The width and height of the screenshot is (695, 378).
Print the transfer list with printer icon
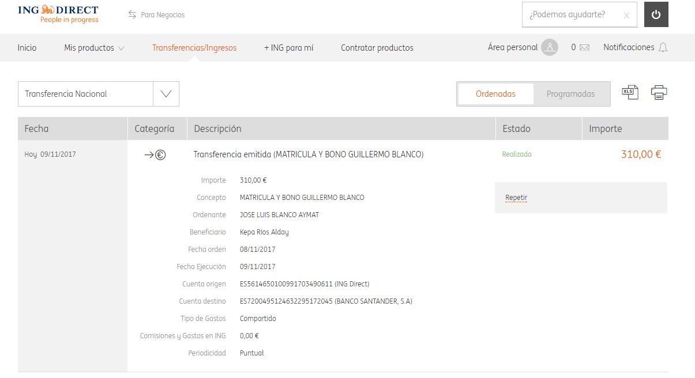(659, 92)
